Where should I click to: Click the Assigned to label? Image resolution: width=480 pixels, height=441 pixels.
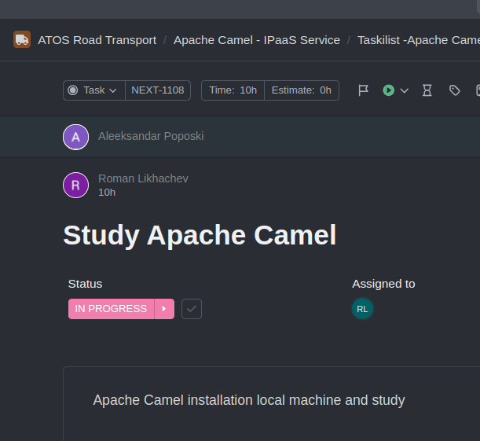pyautogui.click(x=383, y=284)
